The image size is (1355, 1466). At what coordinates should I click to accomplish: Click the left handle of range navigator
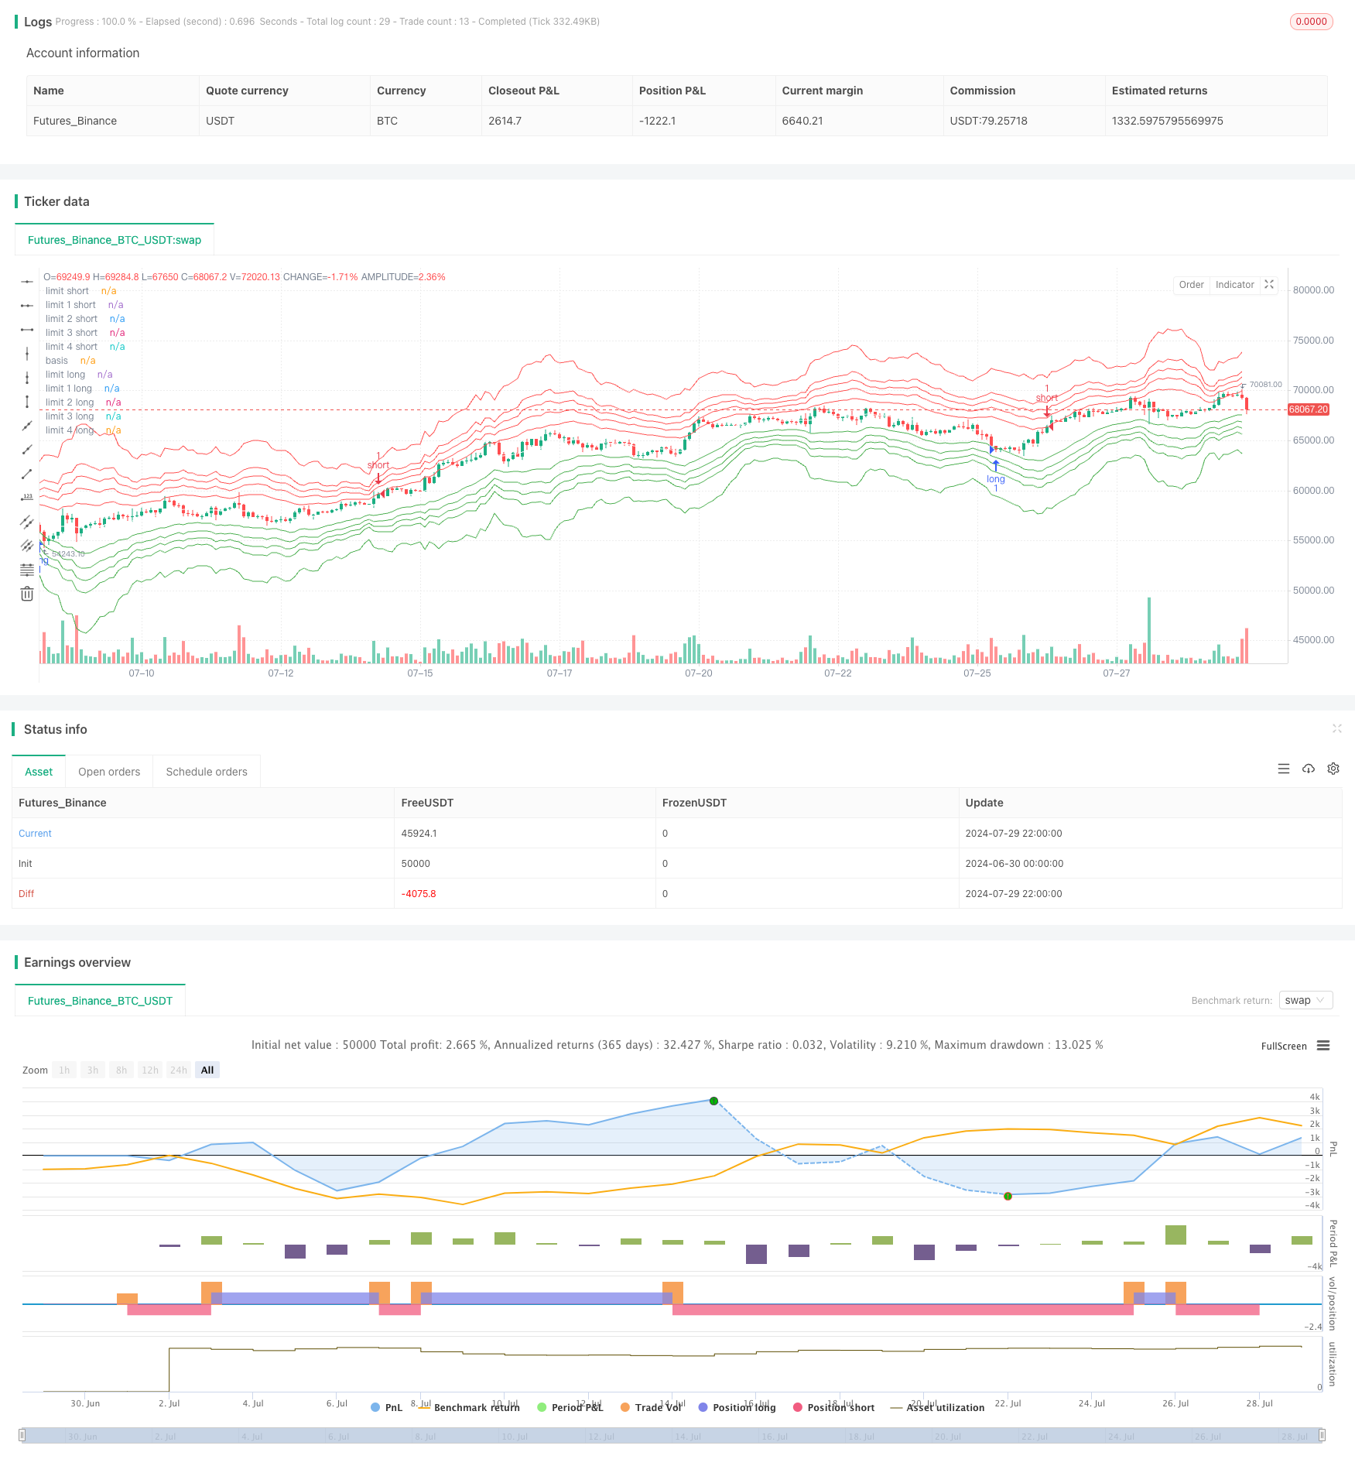coord(22,1435)
